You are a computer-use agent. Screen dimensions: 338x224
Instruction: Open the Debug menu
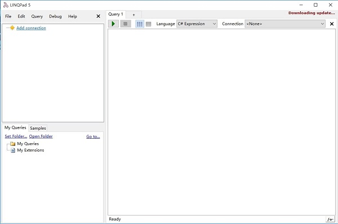55,16
